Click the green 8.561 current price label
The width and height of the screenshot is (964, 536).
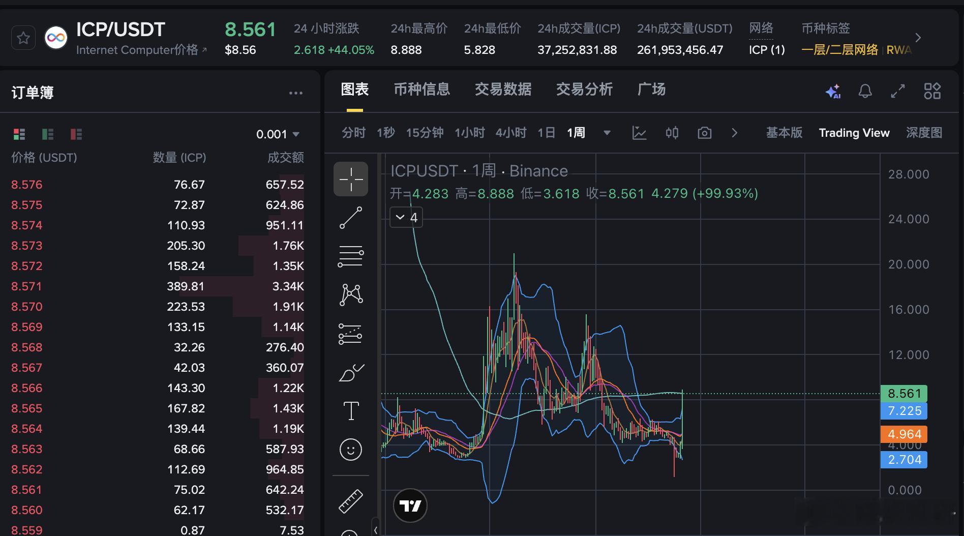coord(905,394)
